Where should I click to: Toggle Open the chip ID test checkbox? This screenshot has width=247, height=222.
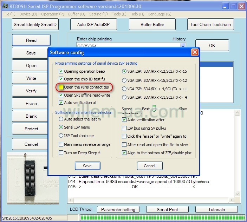point(61,79)
